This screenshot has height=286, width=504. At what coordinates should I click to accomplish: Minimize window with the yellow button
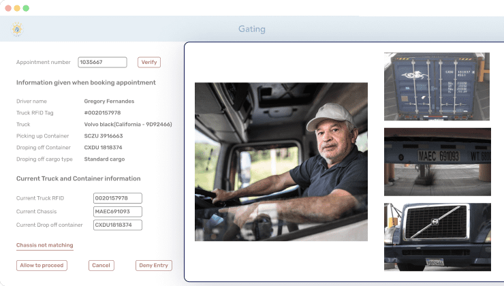coord(17,7)
